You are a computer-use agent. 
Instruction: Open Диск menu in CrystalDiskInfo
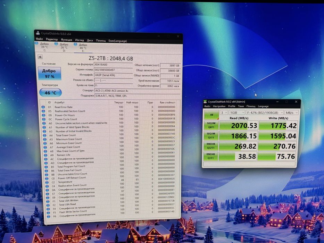point(90,40)
